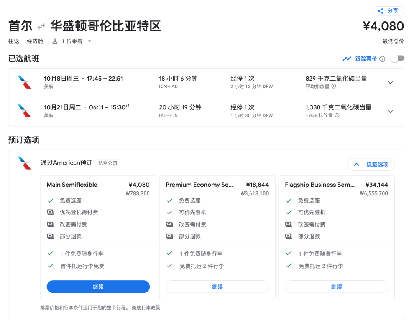Toggle the 跟踪票价 price tracking switch
414x320 pixels.
(x=397, y=58)
